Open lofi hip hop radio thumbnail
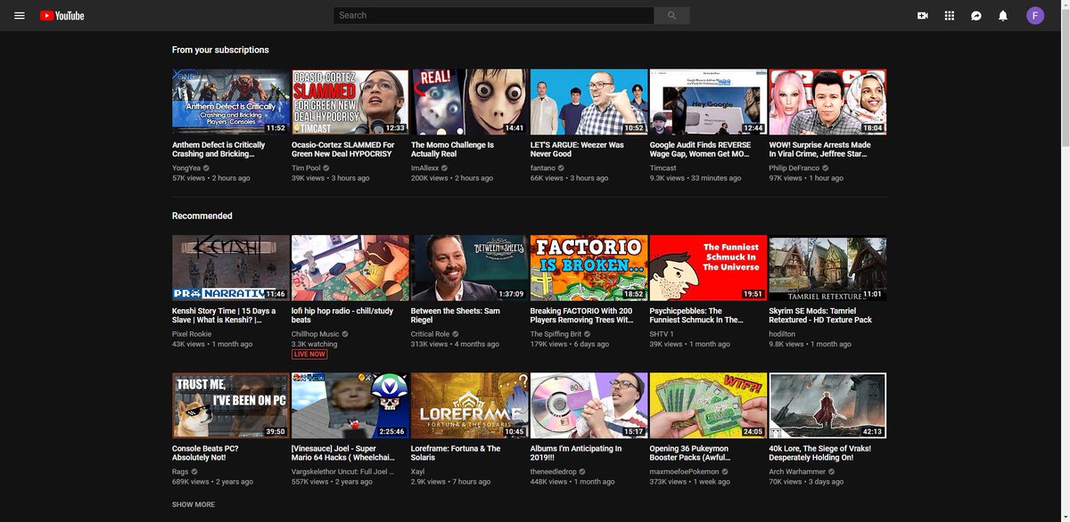Viewport: 1070px width, 522px height. (x=350, y=267)
